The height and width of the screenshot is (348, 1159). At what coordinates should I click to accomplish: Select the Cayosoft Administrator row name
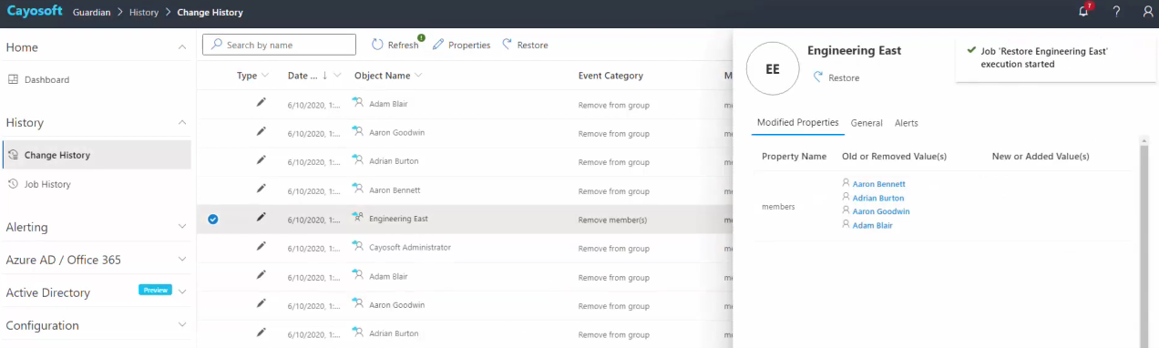pyautogui.click(x=410, y=247)
